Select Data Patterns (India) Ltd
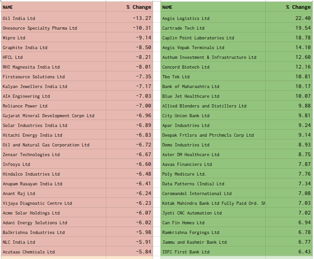 [213, 184]
